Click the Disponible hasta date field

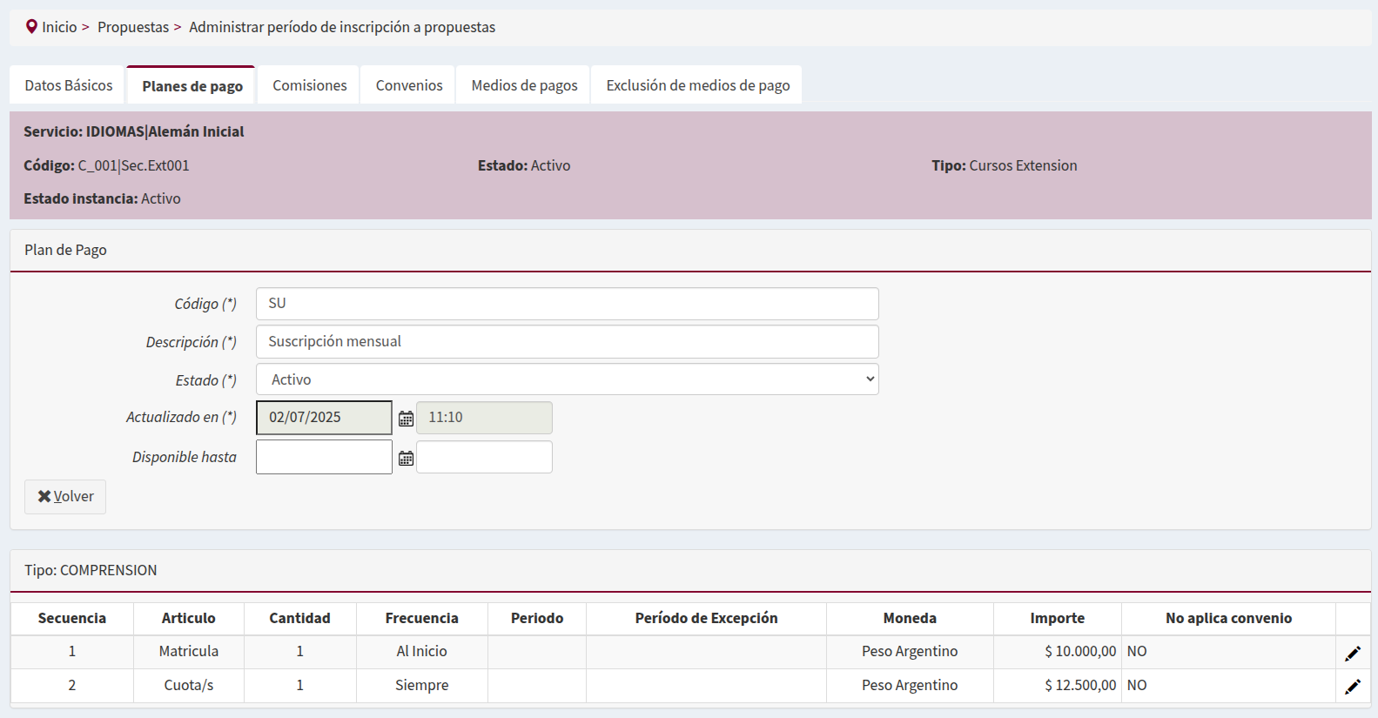[x=324, y=457]
